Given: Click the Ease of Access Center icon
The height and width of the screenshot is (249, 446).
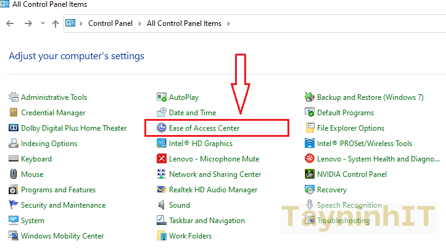Looking at the screenshot, I should tap(162, 128).
